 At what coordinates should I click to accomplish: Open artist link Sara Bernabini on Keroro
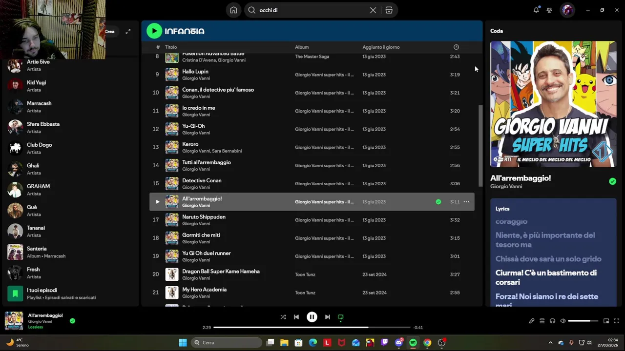point(227,151)
